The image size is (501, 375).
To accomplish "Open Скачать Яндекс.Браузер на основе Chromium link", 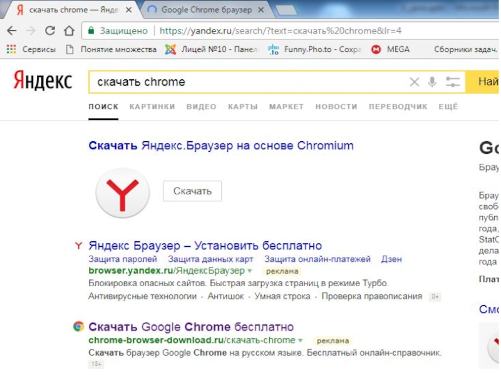I will [x=221, y=146].
